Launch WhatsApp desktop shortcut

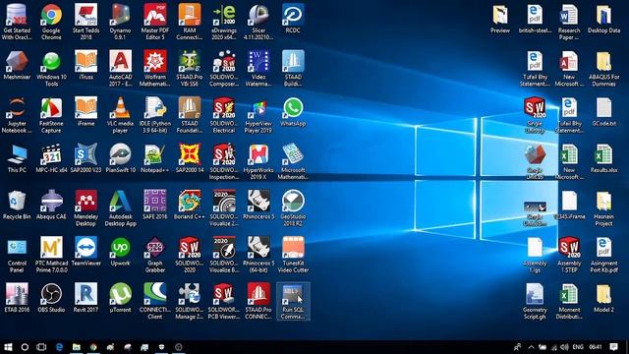click(x=293, y=111)
